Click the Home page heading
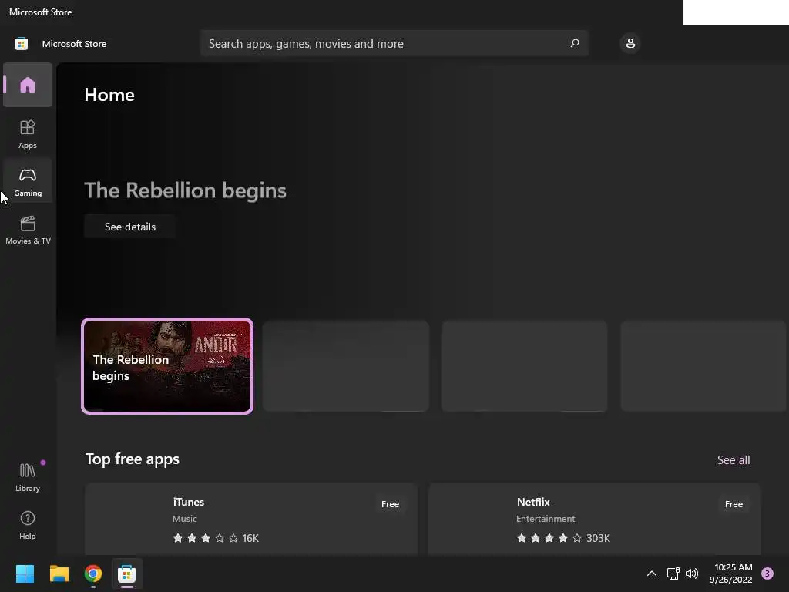 coord(109,95)
